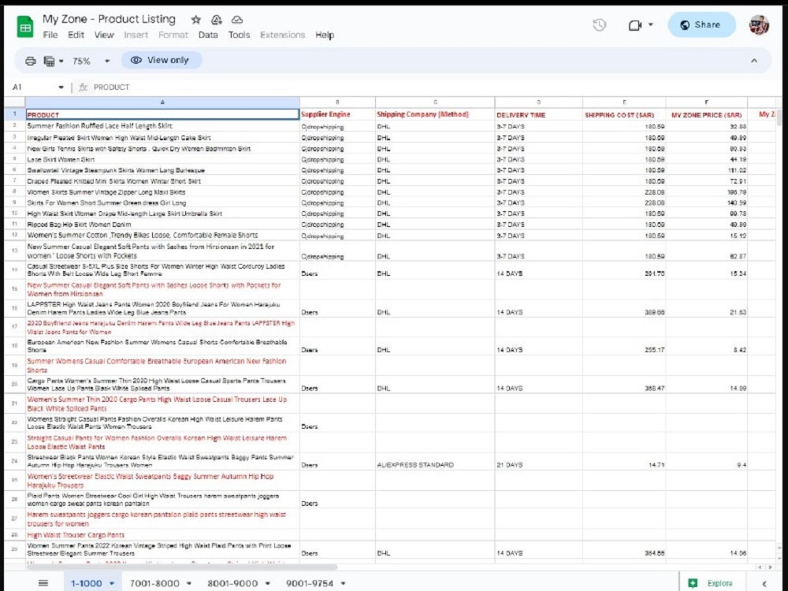This screenshot has width=788, height=591.
Task: Open the Format menu
Action: pos(173,35)
